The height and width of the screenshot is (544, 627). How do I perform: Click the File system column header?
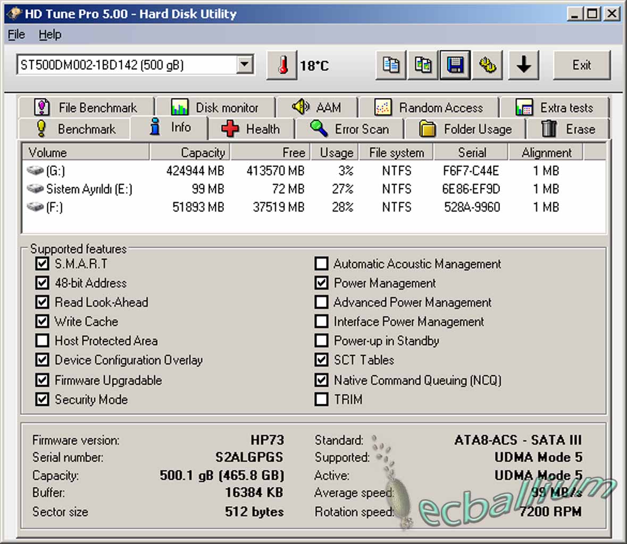click(x=396, y=152)
